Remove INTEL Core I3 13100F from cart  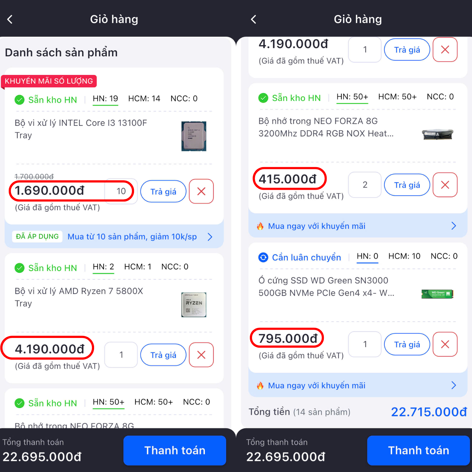(201, 191)
